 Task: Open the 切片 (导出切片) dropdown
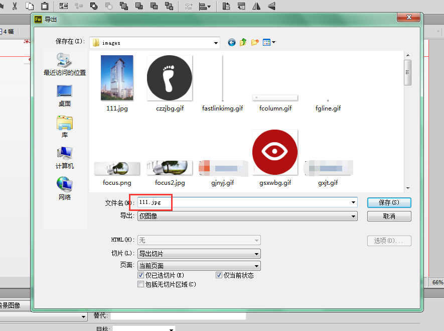point(256,254)
